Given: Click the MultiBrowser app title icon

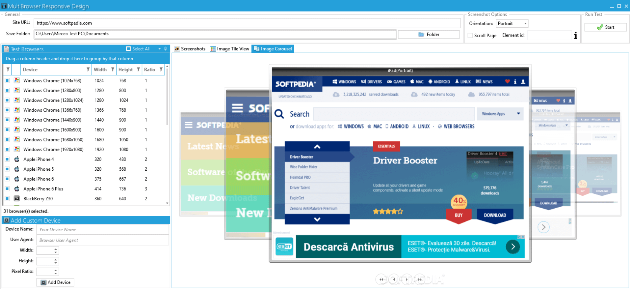Looking at the screenshot, I should 4,6.
